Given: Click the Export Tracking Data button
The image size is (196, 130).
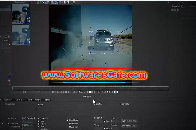Looking at the screenshot, I should [x=129, y=121].
